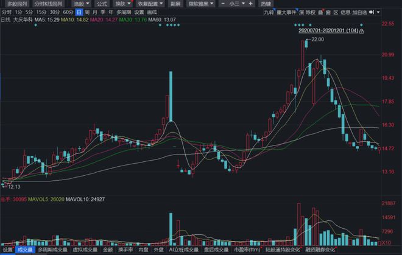The width and height of the screenshot is (402, 255).
Task: Select the 30分 period
Action: (55, 12)
